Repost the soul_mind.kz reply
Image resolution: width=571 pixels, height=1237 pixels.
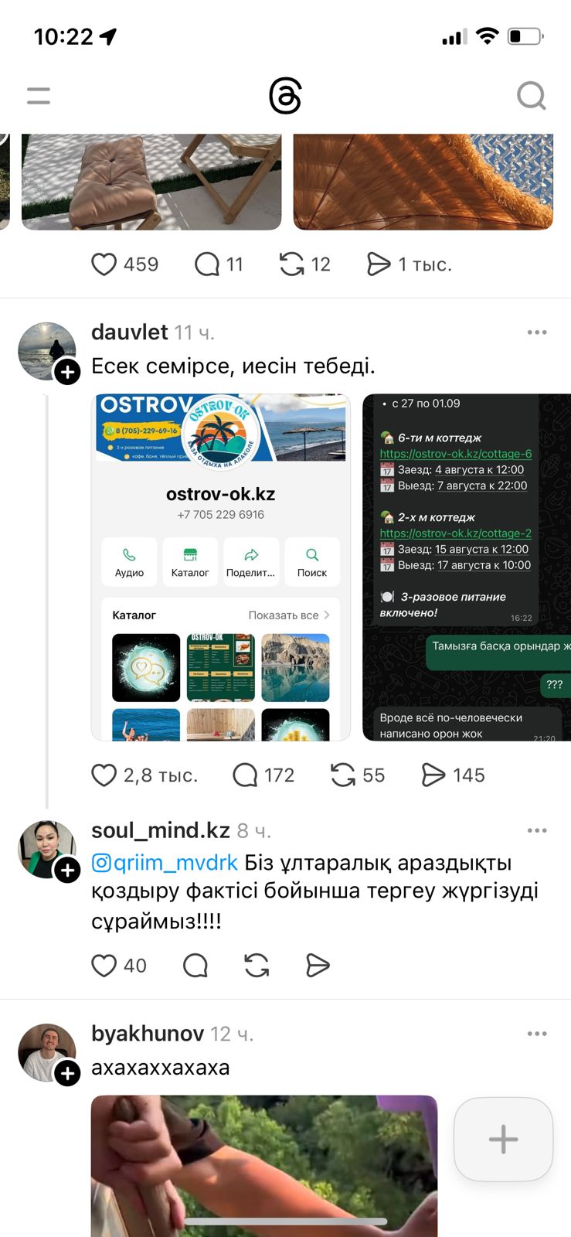(x=257, y=965)
